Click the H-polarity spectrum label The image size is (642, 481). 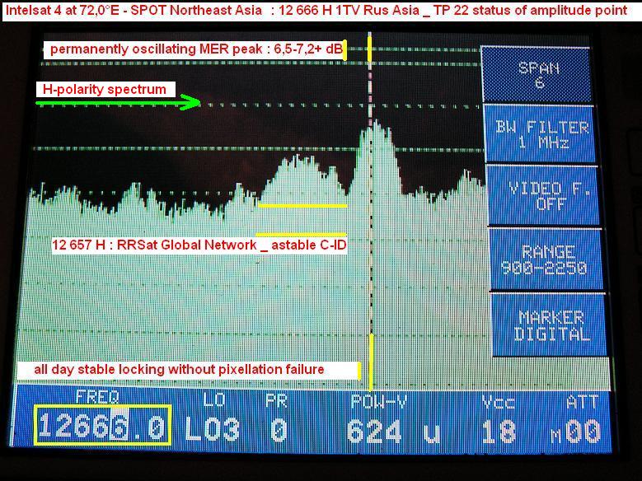pos(105,89)
